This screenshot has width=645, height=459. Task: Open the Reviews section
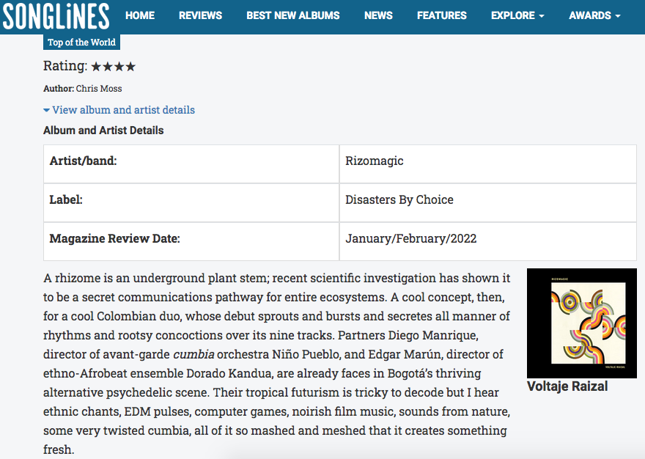200,15
